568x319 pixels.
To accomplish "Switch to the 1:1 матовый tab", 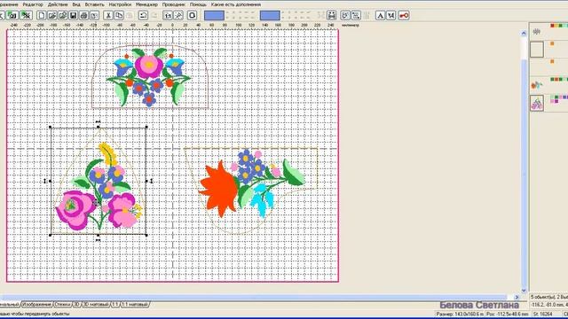I will coord(134,305).
